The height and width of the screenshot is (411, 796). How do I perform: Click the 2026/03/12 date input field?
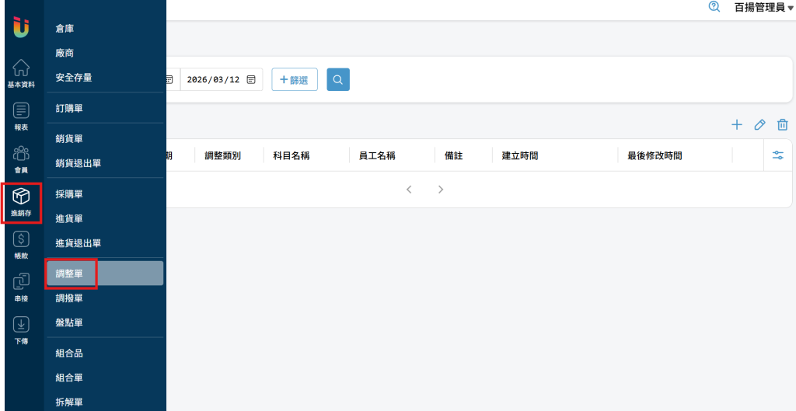point(213,79)
